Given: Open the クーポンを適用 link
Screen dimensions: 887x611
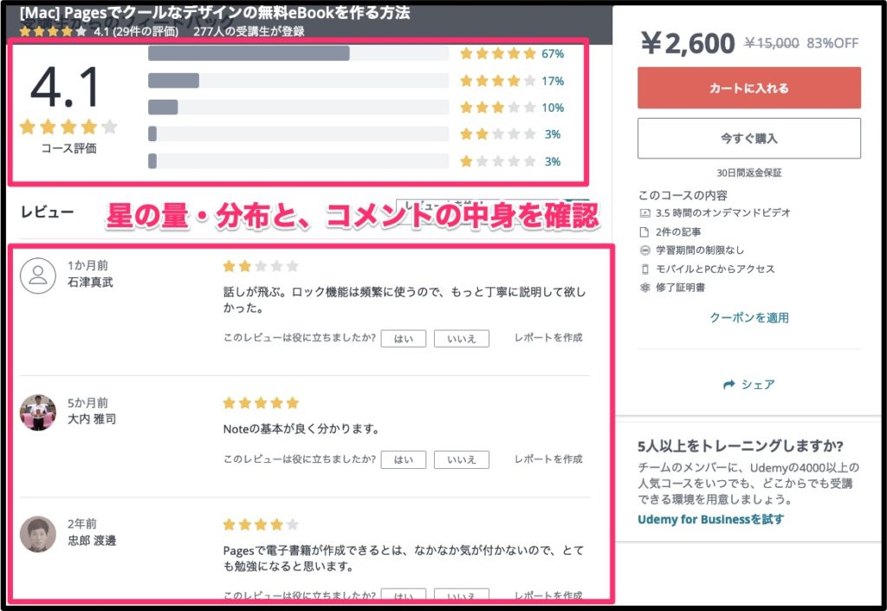Looking at the screenshot, I should (748, 318).
